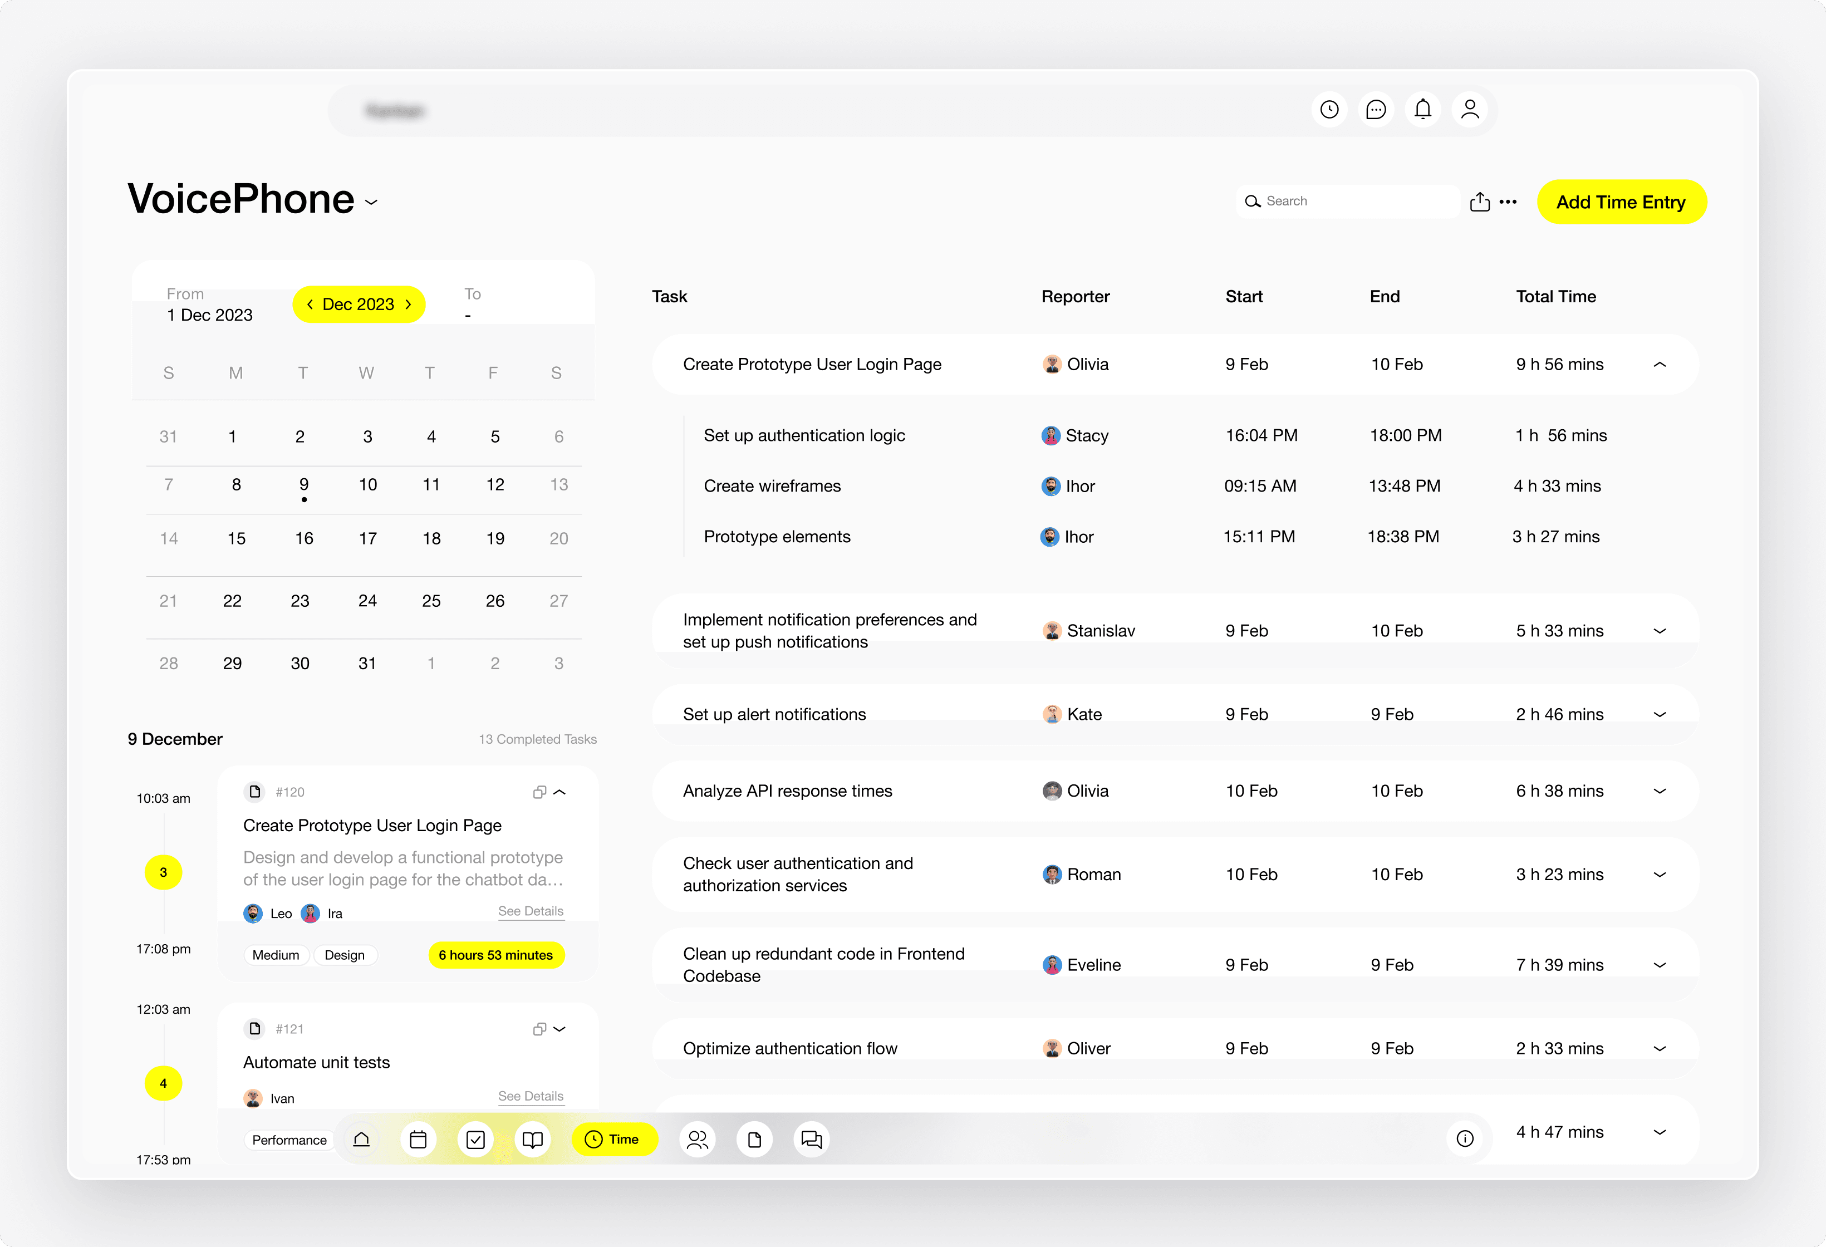Open the Calendar icon in the bottom nav
The width and height of the screenshot is (1826, 1247).
(x=418, y=1140)
